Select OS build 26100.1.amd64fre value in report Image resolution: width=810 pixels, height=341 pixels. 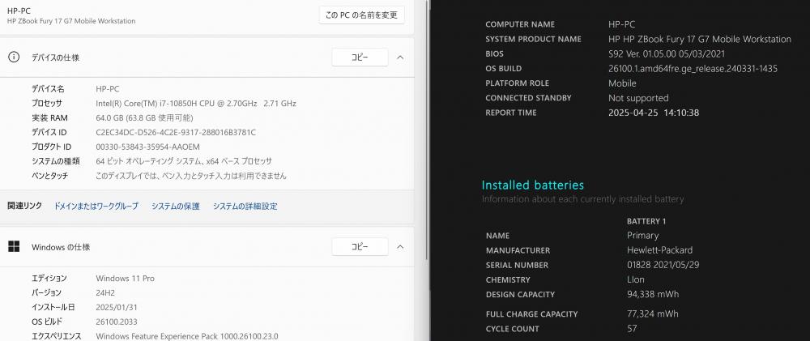(x=693, y=68)
